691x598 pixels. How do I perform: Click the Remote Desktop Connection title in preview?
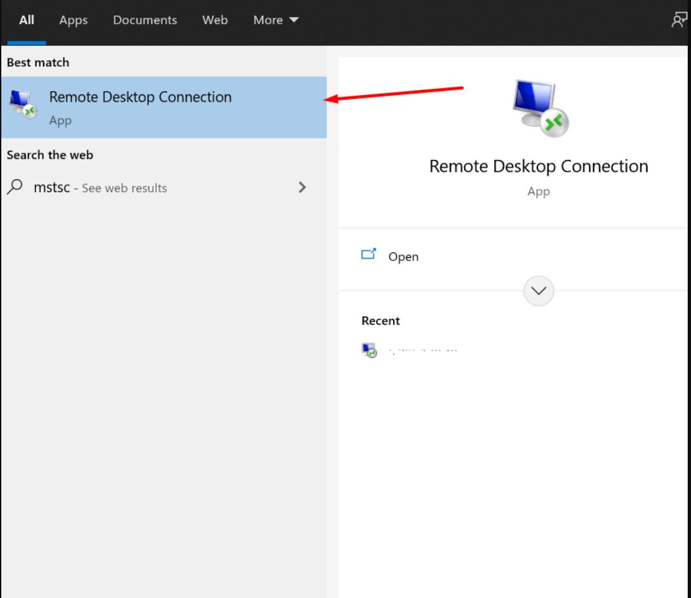pos(538,166)
